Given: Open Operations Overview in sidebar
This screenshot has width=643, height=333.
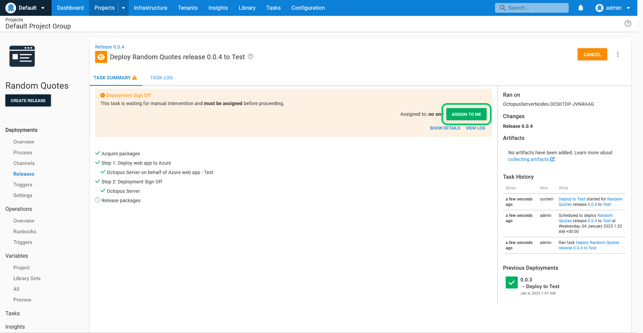Looking at the screenshot, I should (x=24, y=221).
